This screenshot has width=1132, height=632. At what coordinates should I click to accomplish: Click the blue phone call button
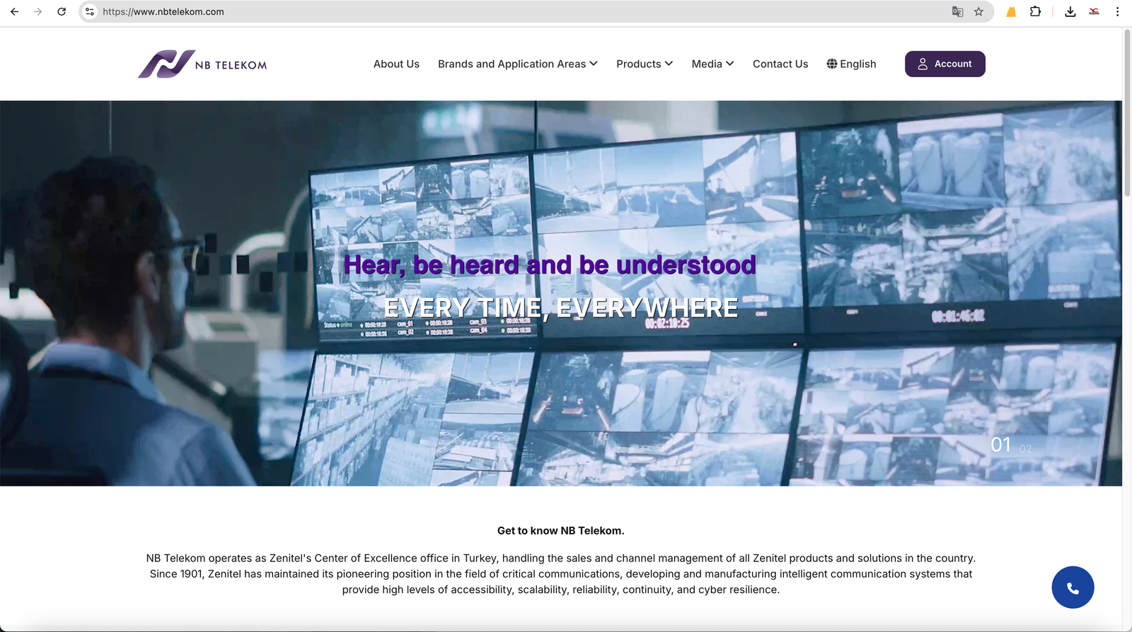[1073, 587]
